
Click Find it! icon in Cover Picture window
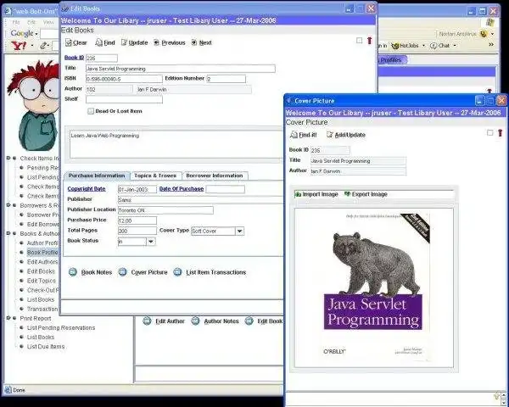coord(294,134)
